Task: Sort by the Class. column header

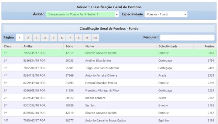Action: coord(8,46)
